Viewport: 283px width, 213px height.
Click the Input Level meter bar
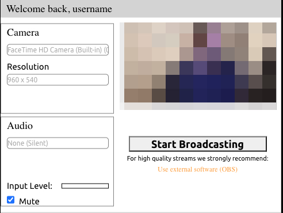[85, 186]
